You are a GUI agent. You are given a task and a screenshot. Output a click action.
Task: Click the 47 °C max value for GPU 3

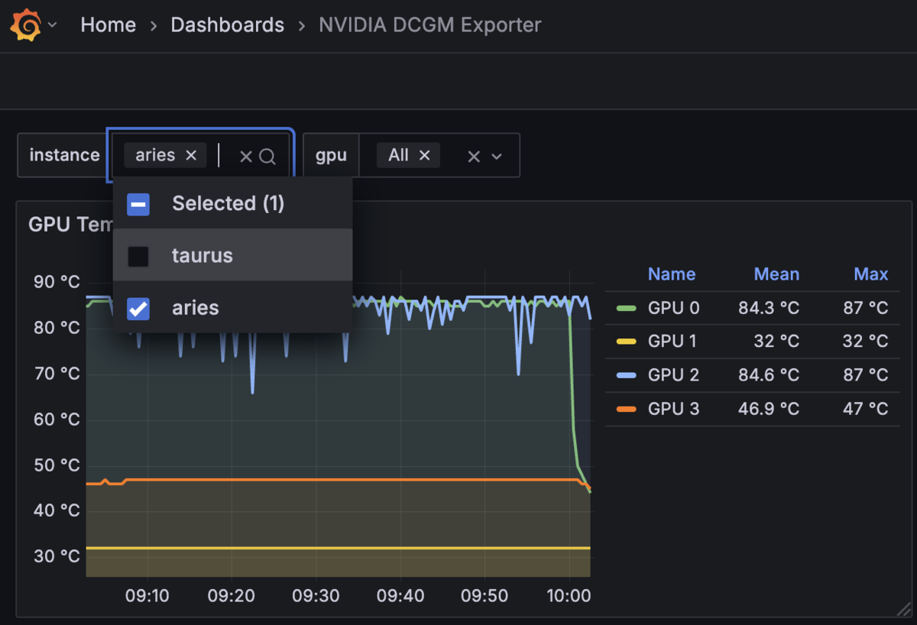(866, 409)
